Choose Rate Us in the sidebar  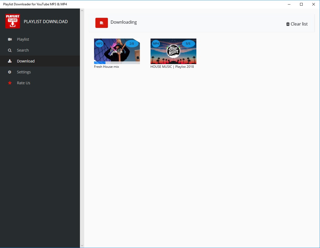coord(40,83)
